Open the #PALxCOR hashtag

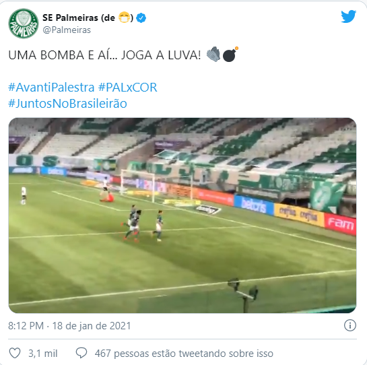[127, 88]
